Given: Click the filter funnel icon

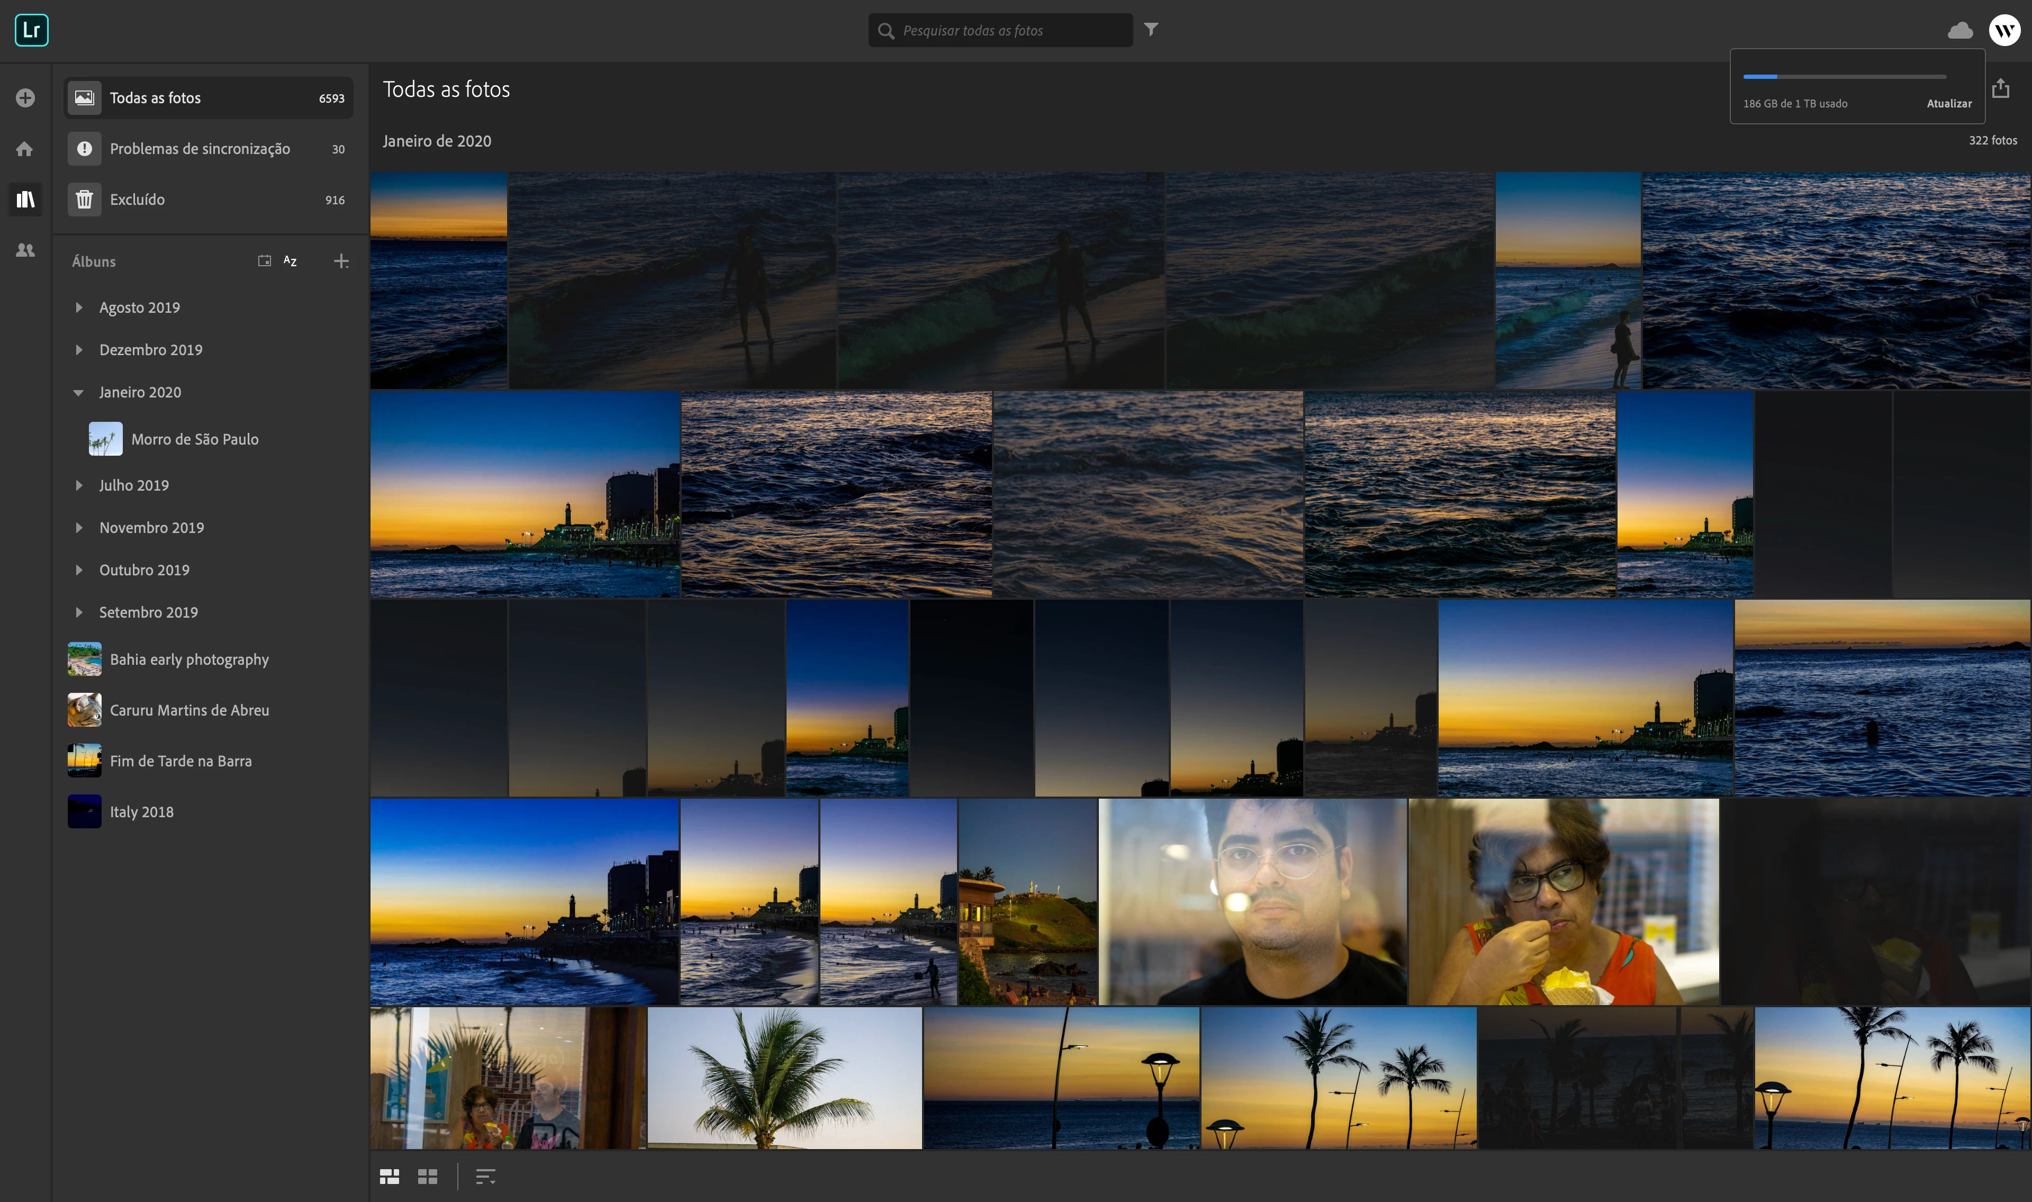Looking at the screenshot, I should [1151, 30].
